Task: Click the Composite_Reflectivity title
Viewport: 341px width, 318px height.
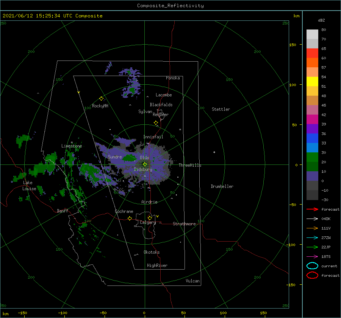Action: point(170,6)
